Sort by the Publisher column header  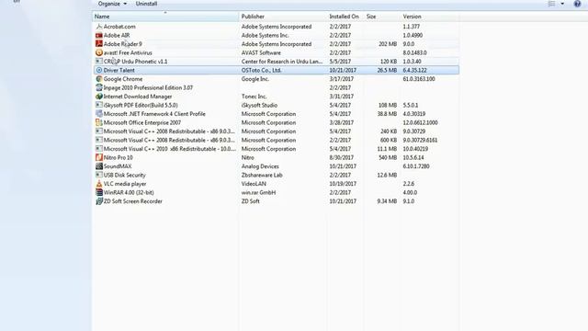(x=283, y=17)
